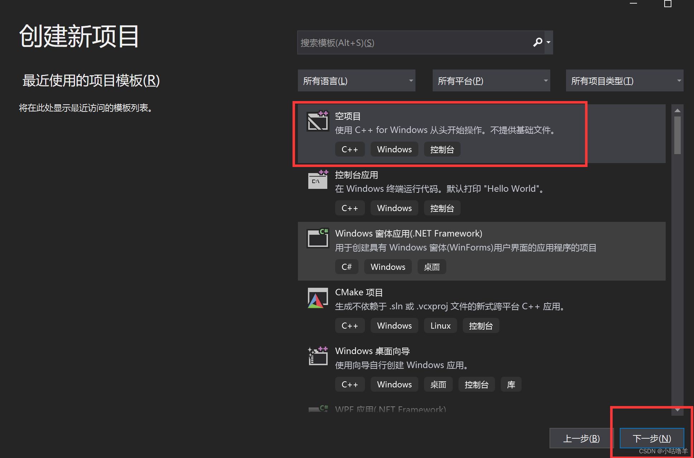The image size is (694, 458).
Task: Open the search box filter dropdown arrow
Action: point(548,42)
